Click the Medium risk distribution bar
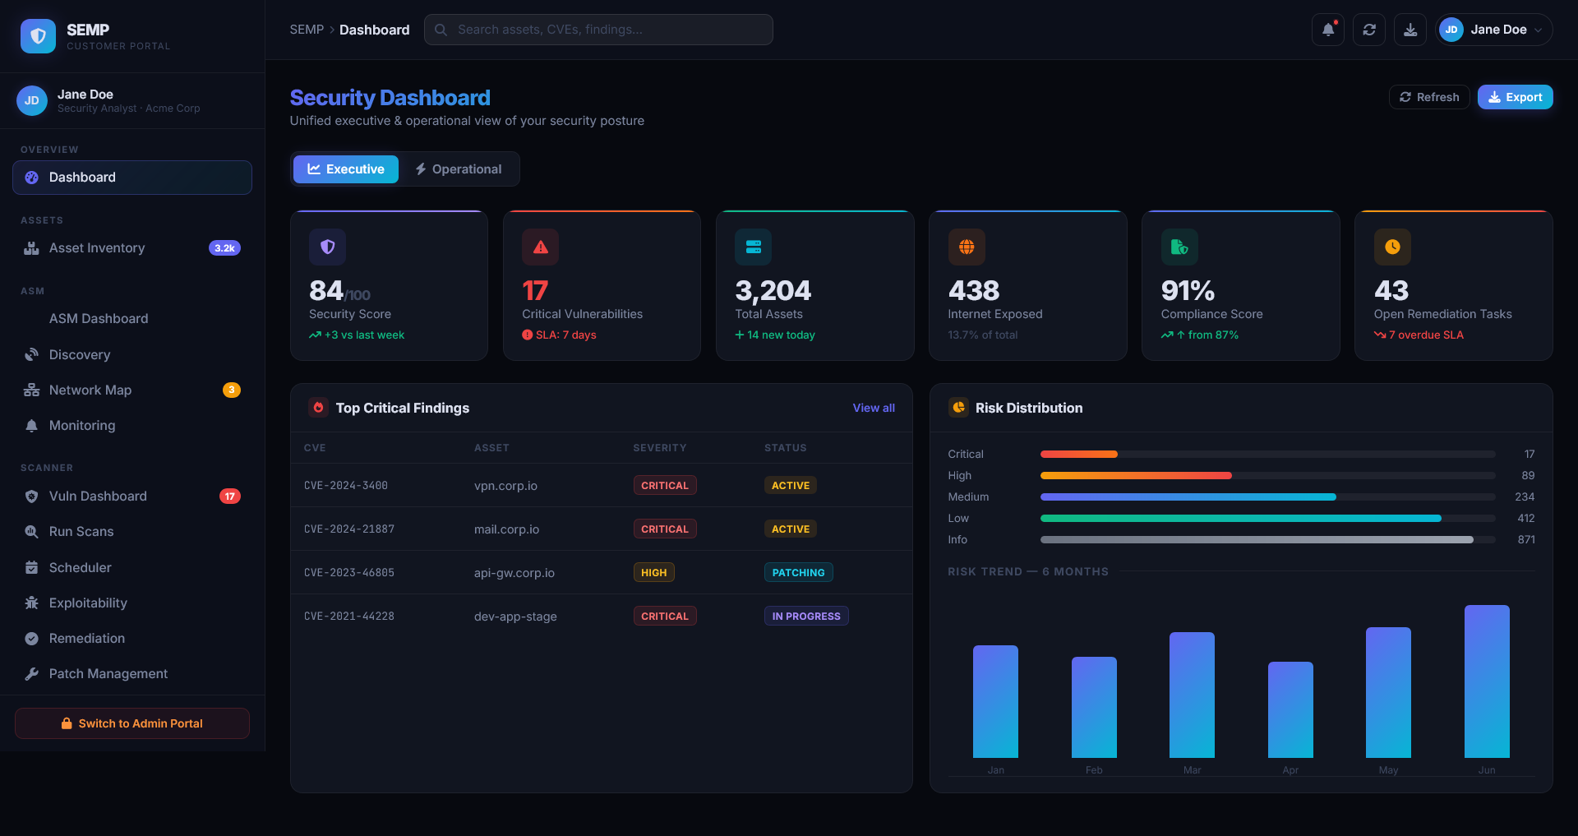The image size is (1578, 836). pos(1268,497)
